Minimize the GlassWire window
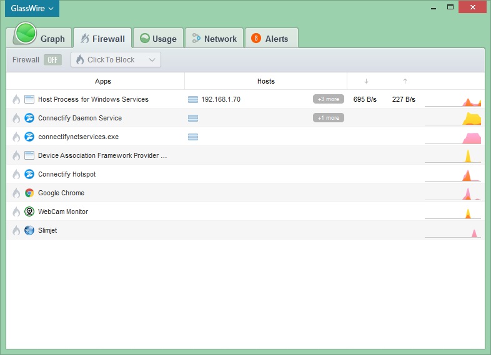 (434, 7)
